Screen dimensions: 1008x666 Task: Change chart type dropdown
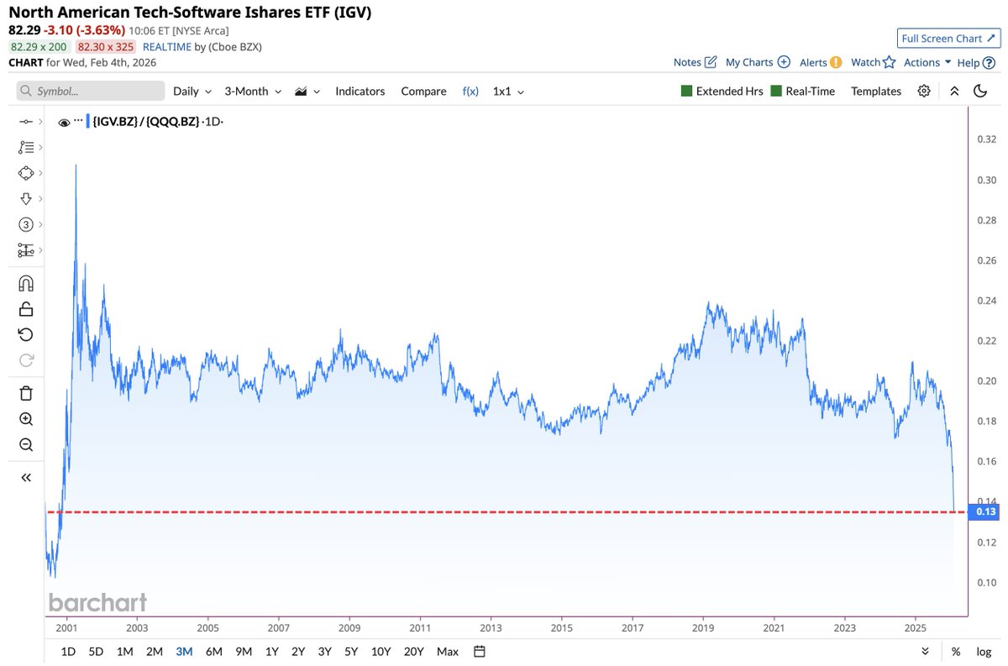307,91
